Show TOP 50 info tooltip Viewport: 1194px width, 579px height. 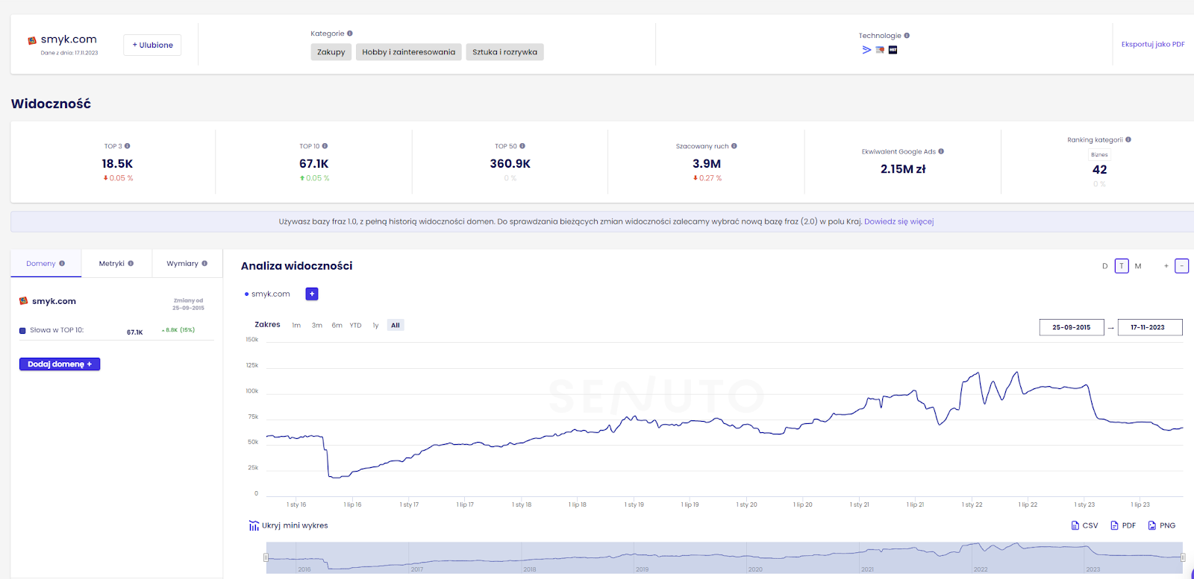[x=522, y=146]
